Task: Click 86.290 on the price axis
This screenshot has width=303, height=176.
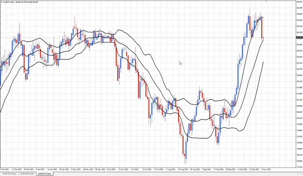Action: coord(299,8)
